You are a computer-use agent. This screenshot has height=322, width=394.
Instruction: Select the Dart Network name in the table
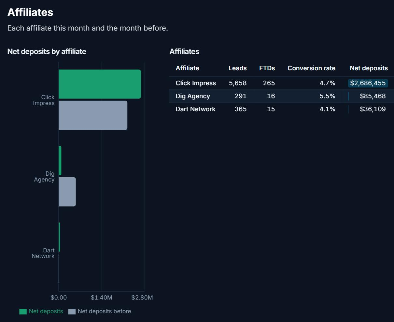[x=195, y=109]
